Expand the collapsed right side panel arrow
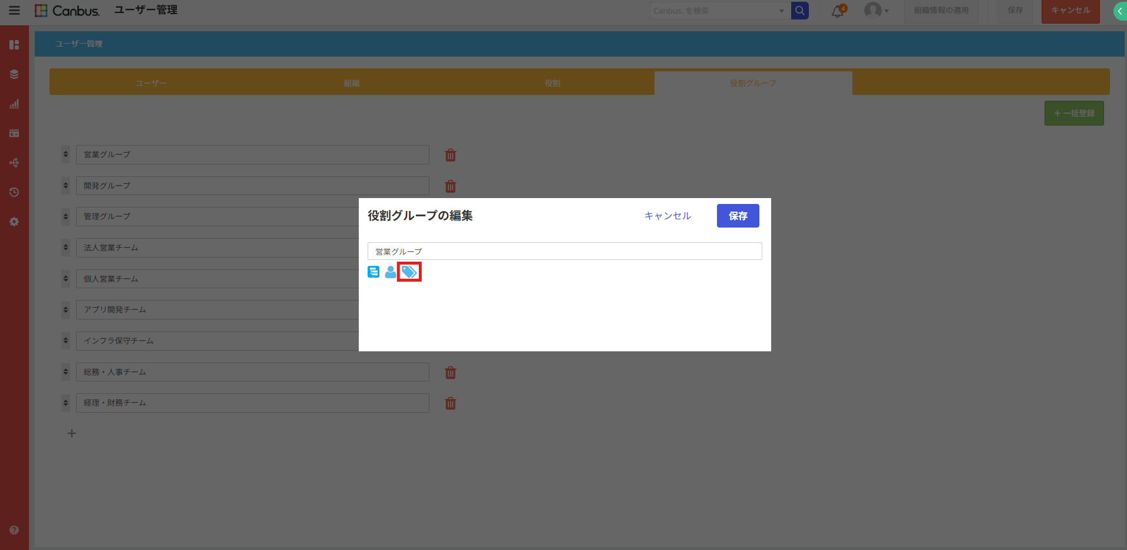Image resolution: width=1127 pixels, height=550 pixels. tap(1119, 11)
